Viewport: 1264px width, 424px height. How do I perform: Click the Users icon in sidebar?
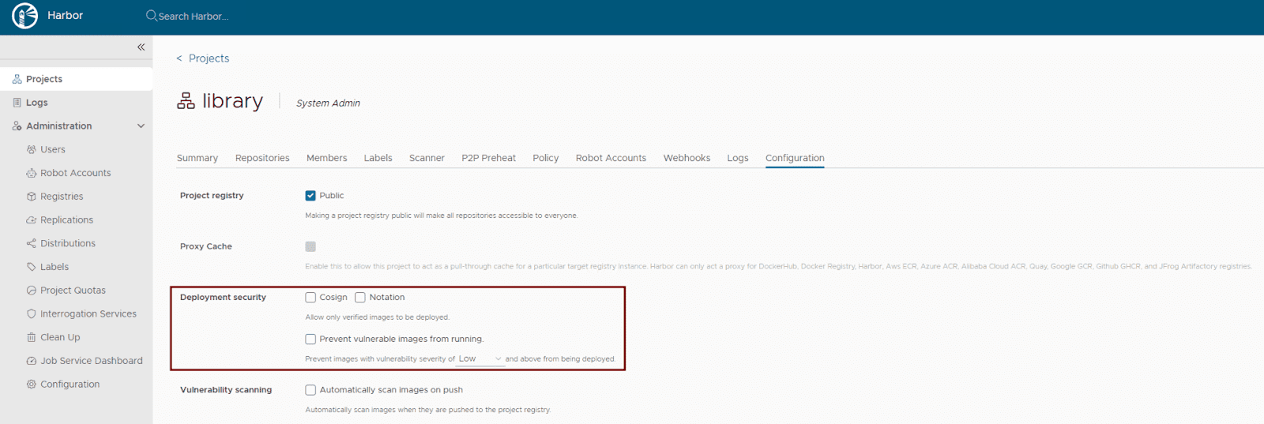32,149
